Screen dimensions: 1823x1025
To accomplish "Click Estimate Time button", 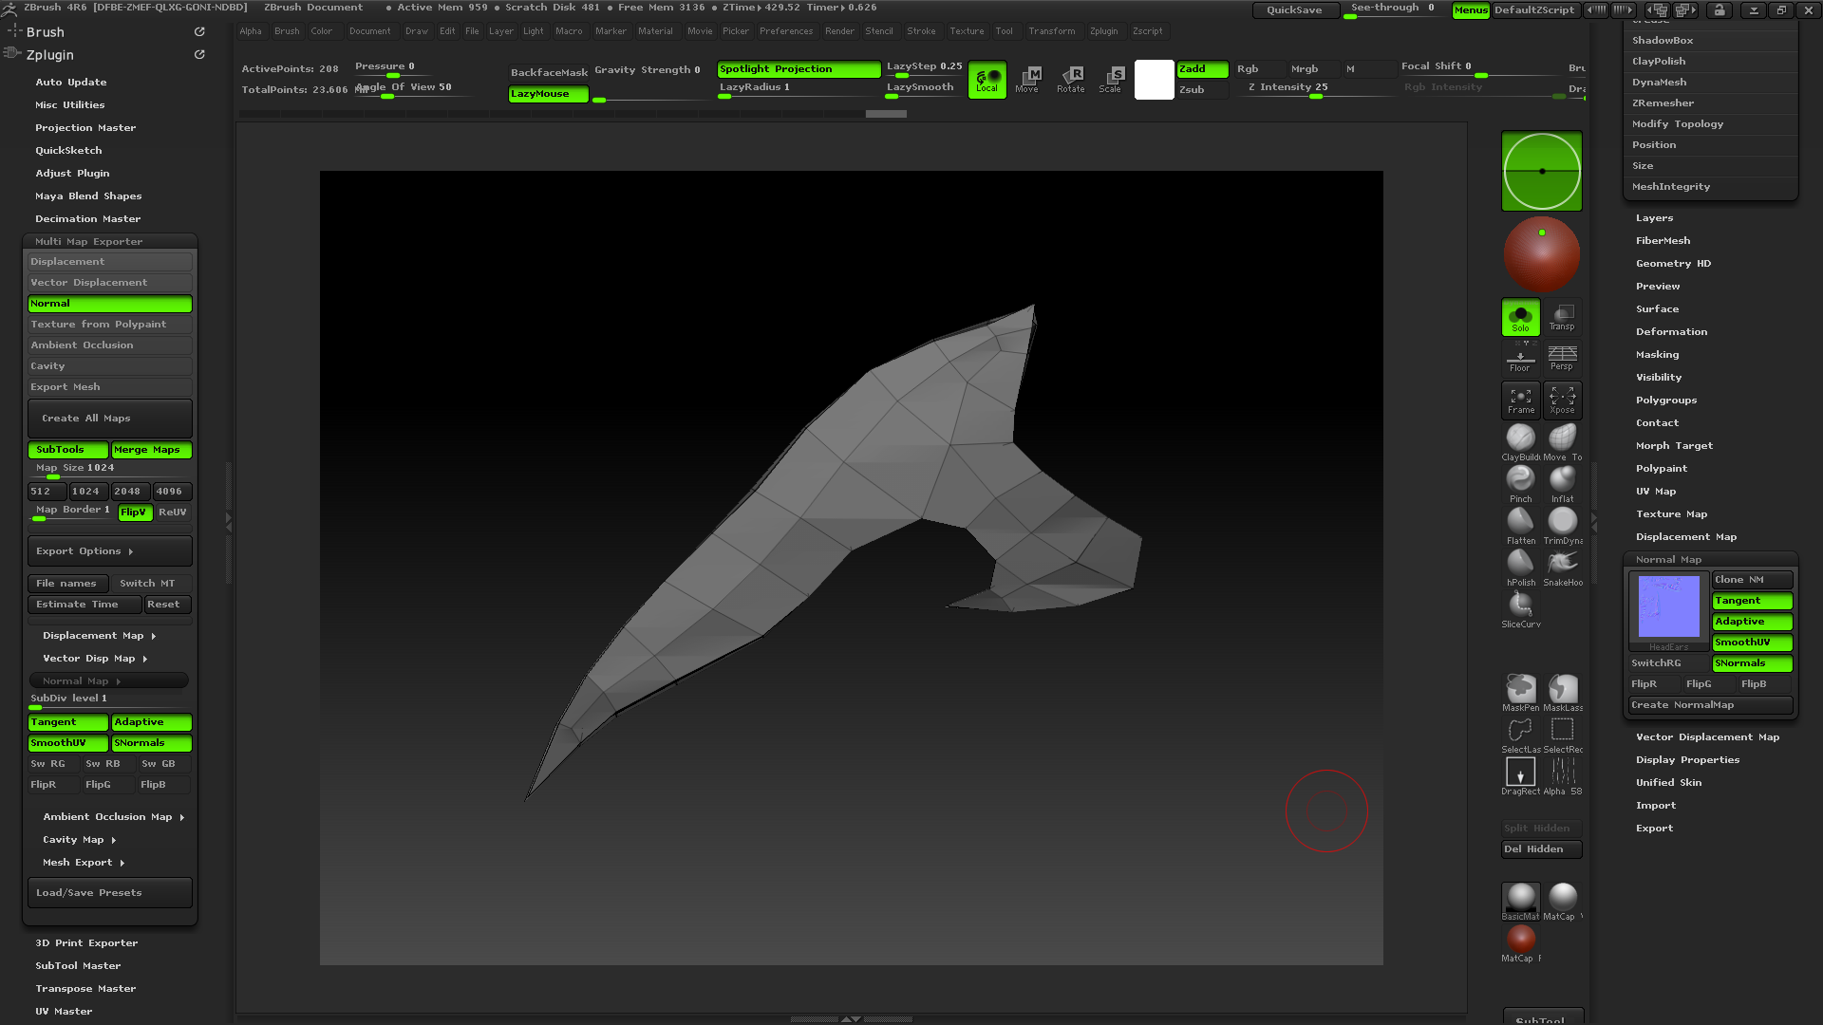I will [x=85, y=605].
